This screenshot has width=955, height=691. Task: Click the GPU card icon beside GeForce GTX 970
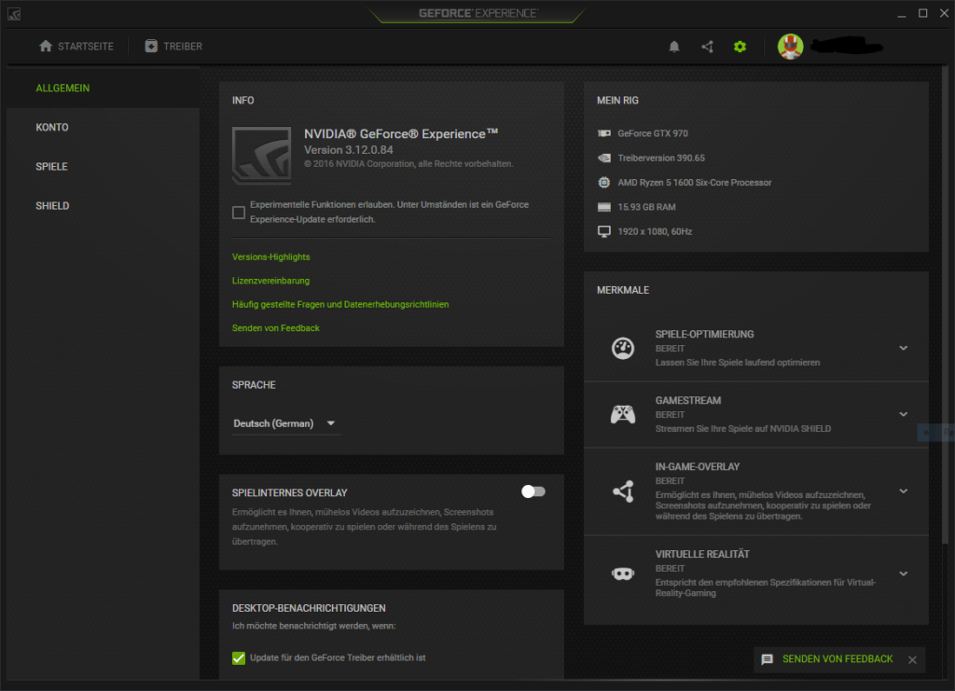pos(603,133)
